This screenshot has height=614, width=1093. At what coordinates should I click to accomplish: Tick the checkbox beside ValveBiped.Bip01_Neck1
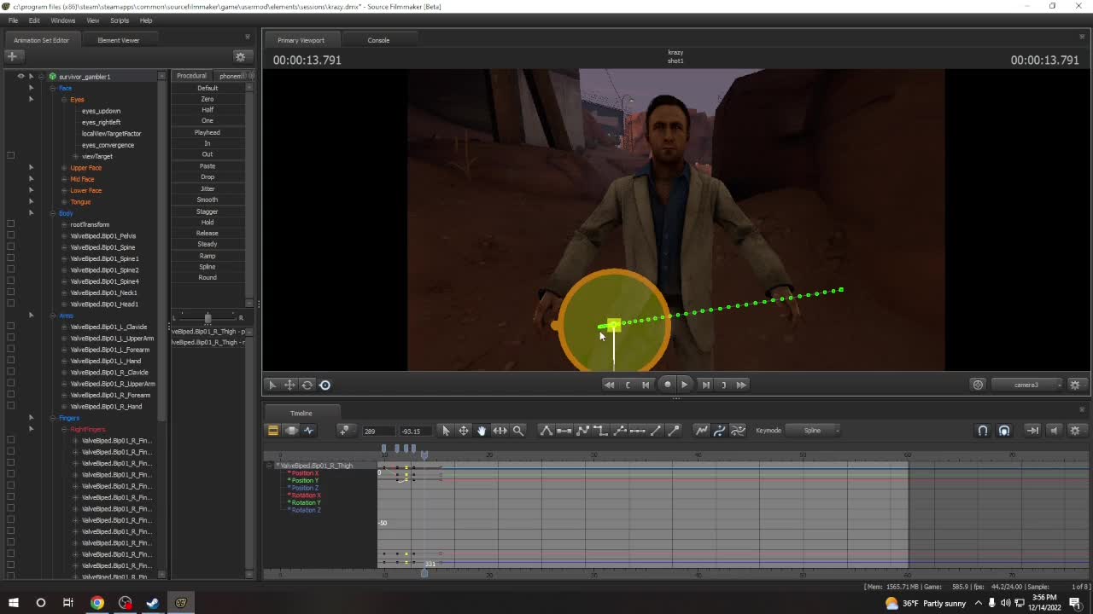(x=10, y=293)
